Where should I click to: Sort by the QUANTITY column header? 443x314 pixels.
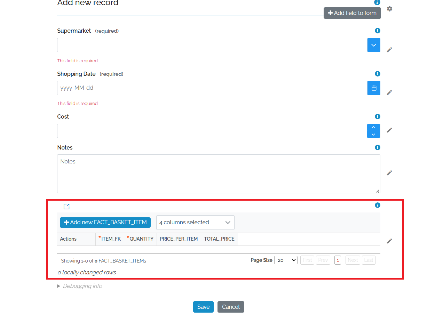[x=141, y=239]
